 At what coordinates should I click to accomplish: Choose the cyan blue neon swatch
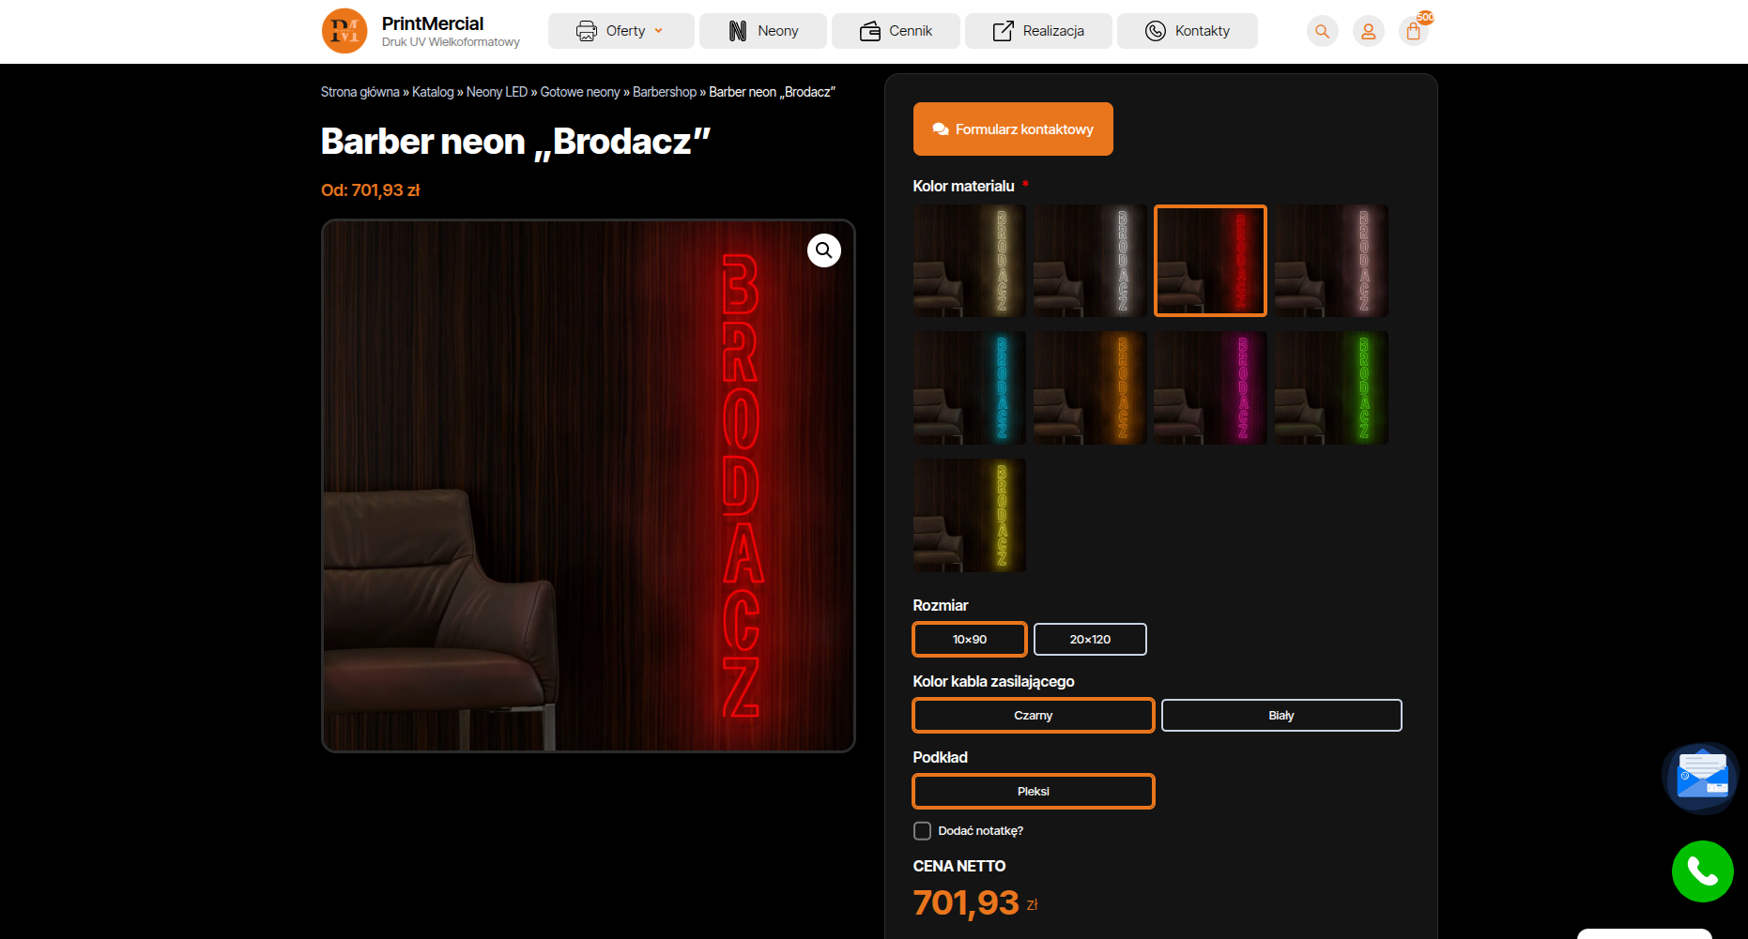tap(970, 387)
